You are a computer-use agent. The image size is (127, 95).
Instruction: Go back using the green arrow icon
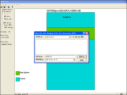(x=73, y=37)
